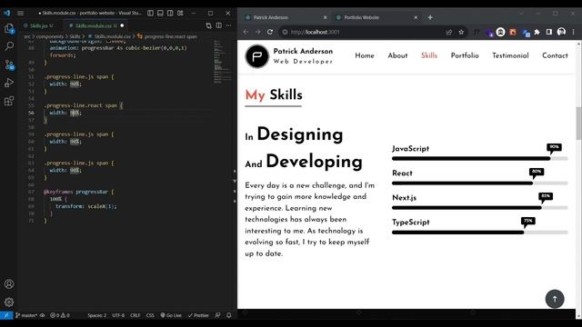
Task: Click the sync eye icon beside master
Action: coord(43,315)
